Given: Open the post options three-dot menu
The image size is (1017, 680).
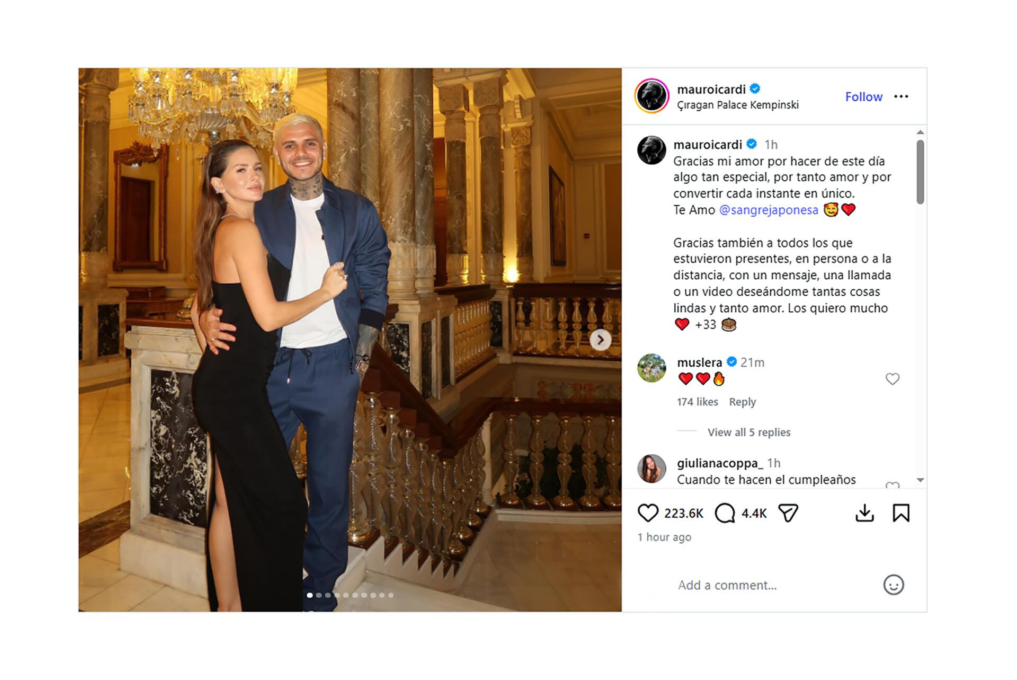Looking at the screenshot, I should click(901, 96).
